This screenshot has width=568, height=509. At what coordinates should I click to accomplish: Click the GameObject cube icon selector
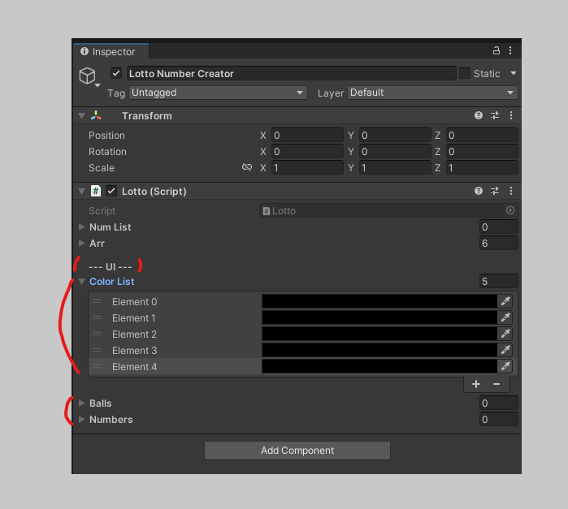(89, 76)
